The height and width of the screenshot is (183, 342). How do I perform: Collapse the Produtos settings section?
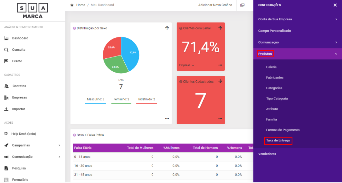click(x=336, y=54)
